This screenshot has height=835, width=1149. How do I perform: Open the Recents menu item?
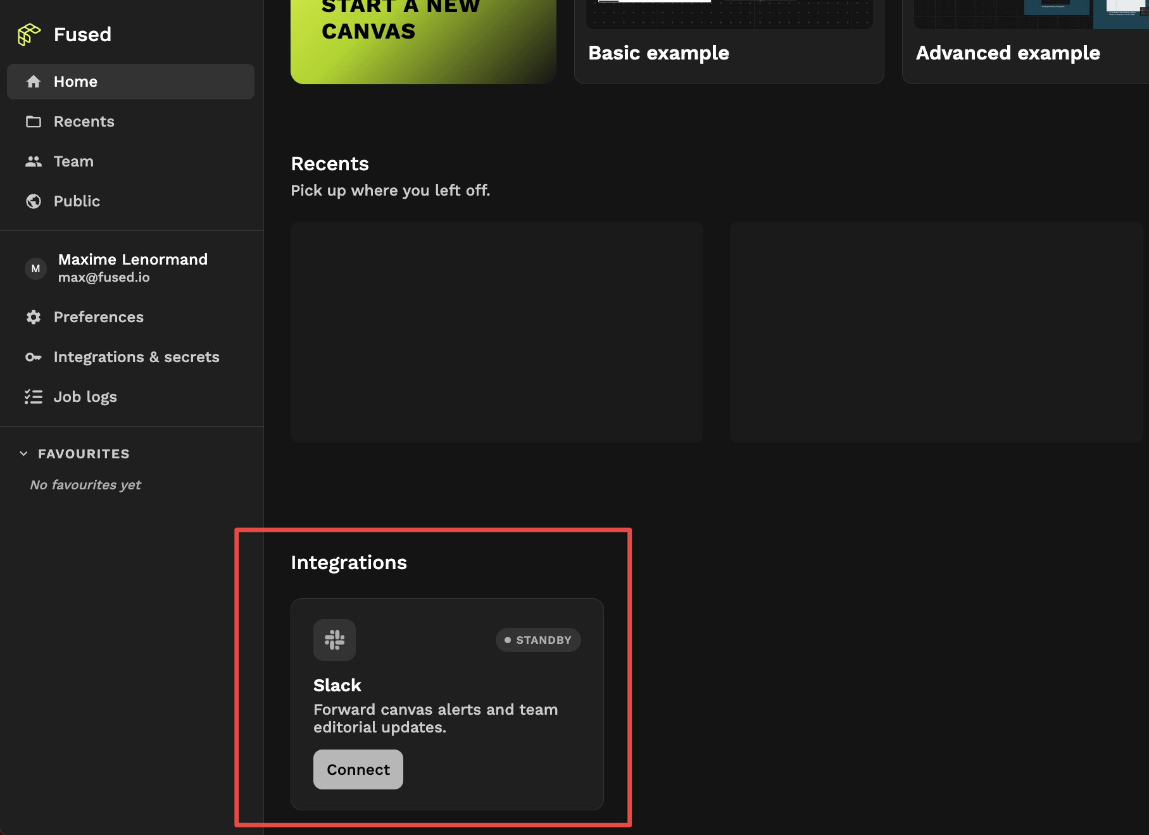click(84, 122)
